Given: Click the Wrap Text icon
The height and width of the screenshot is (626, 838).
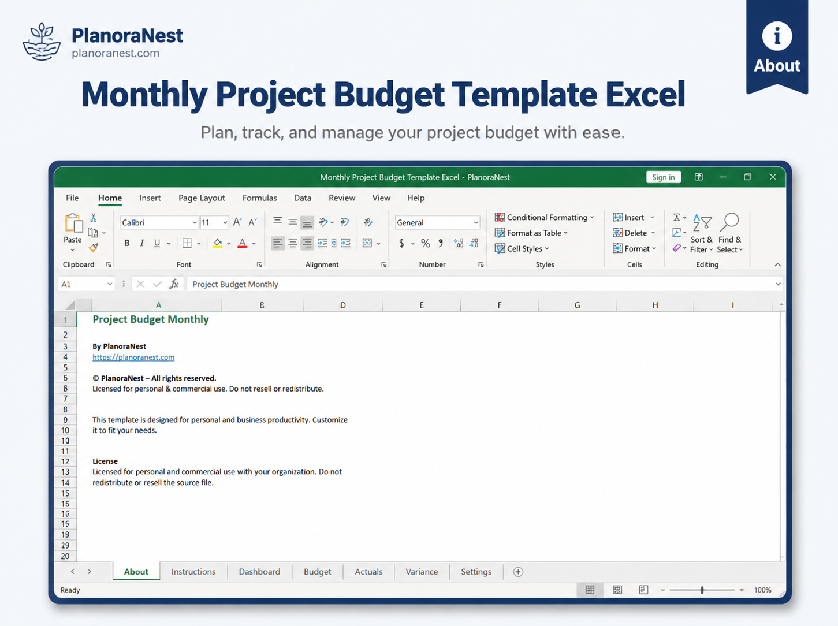Looking at the screenshot, I should click(x=345, y=222).
